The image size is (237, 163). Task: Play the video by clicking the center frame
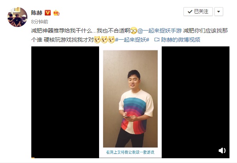(130, 99)
